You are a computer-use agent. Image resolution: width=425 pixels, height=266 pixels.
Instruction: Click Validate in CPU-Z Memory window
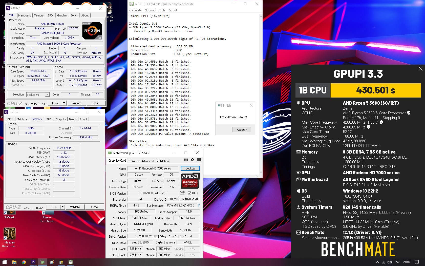(75, 207)
